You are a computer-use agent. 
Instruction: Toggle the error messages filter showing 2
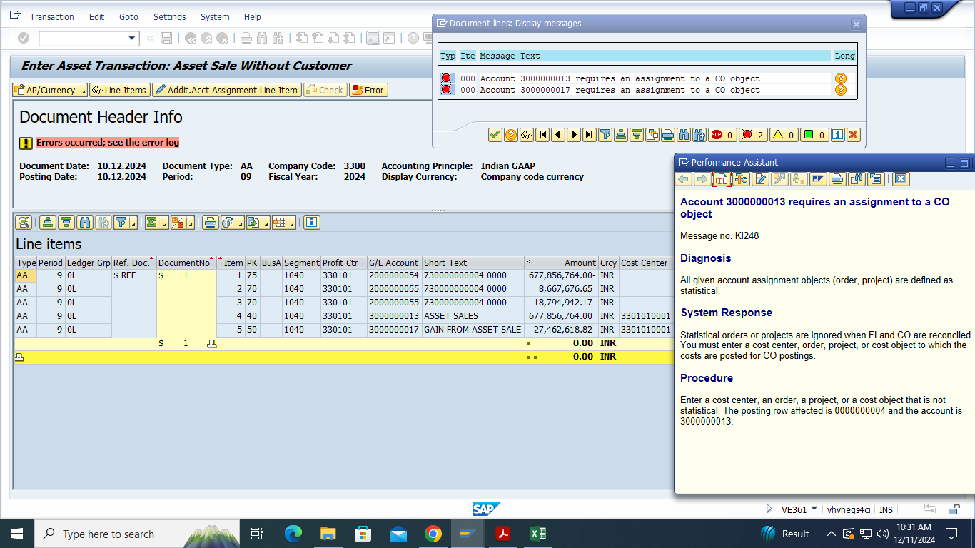[752, 135]
